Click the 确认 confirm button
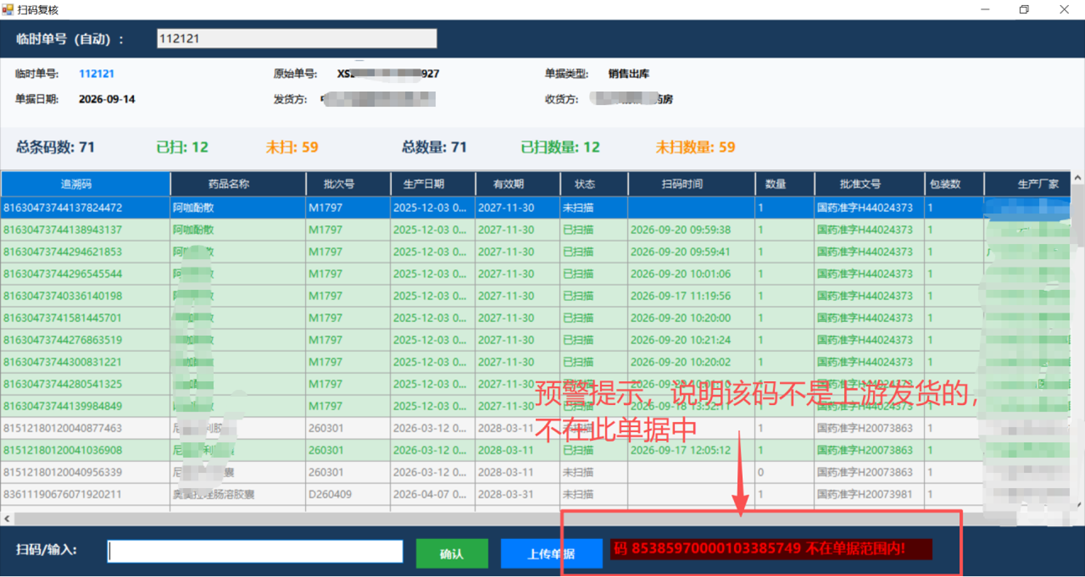This screenshot has height=577, width=1085. tap(451, 554)
